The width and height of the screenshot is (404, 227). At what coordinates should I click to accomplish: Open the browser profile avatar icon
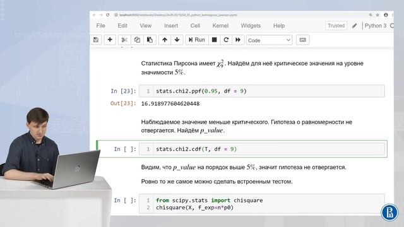pos(386,15)
